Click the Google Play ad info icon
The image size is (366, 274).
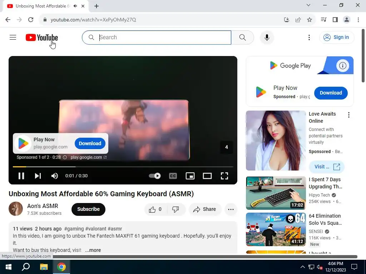pyautogui.click(x=342, y=66)
